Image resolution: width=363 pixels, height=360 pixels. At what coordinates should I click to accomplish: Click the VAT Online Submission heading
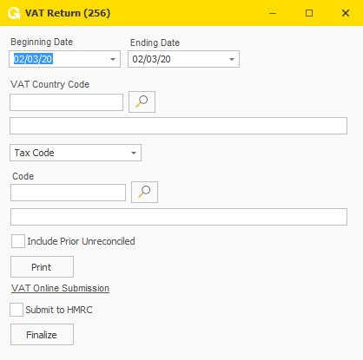60,288
